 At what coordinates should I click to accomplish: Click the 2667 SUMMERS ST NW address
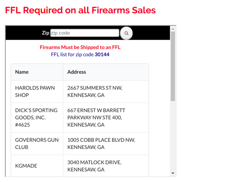95,91
